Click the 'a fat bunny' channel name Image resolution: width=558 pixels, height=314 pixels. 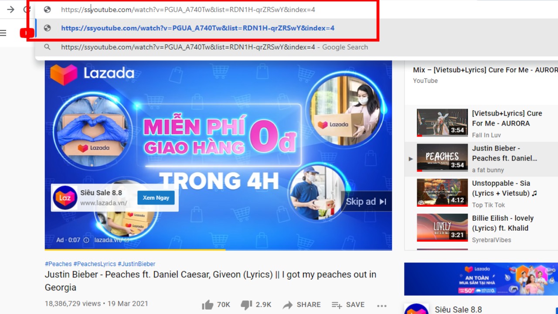tap(488, 170)
